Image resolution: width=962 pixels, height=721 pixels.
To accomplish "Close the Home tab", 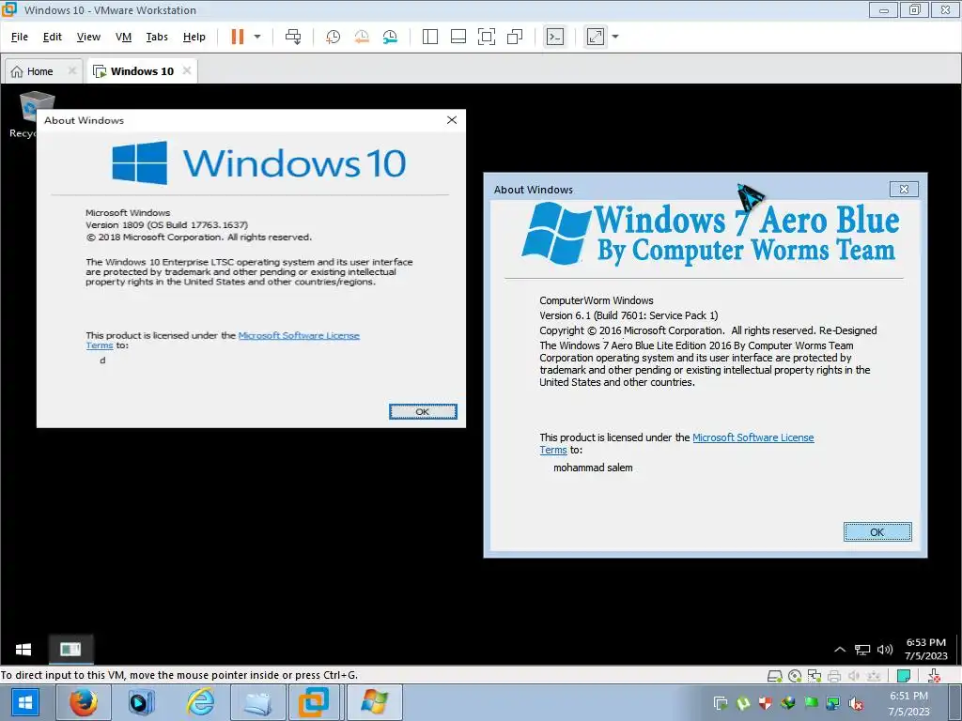I will pyautogui.click(x=71, y=70).
